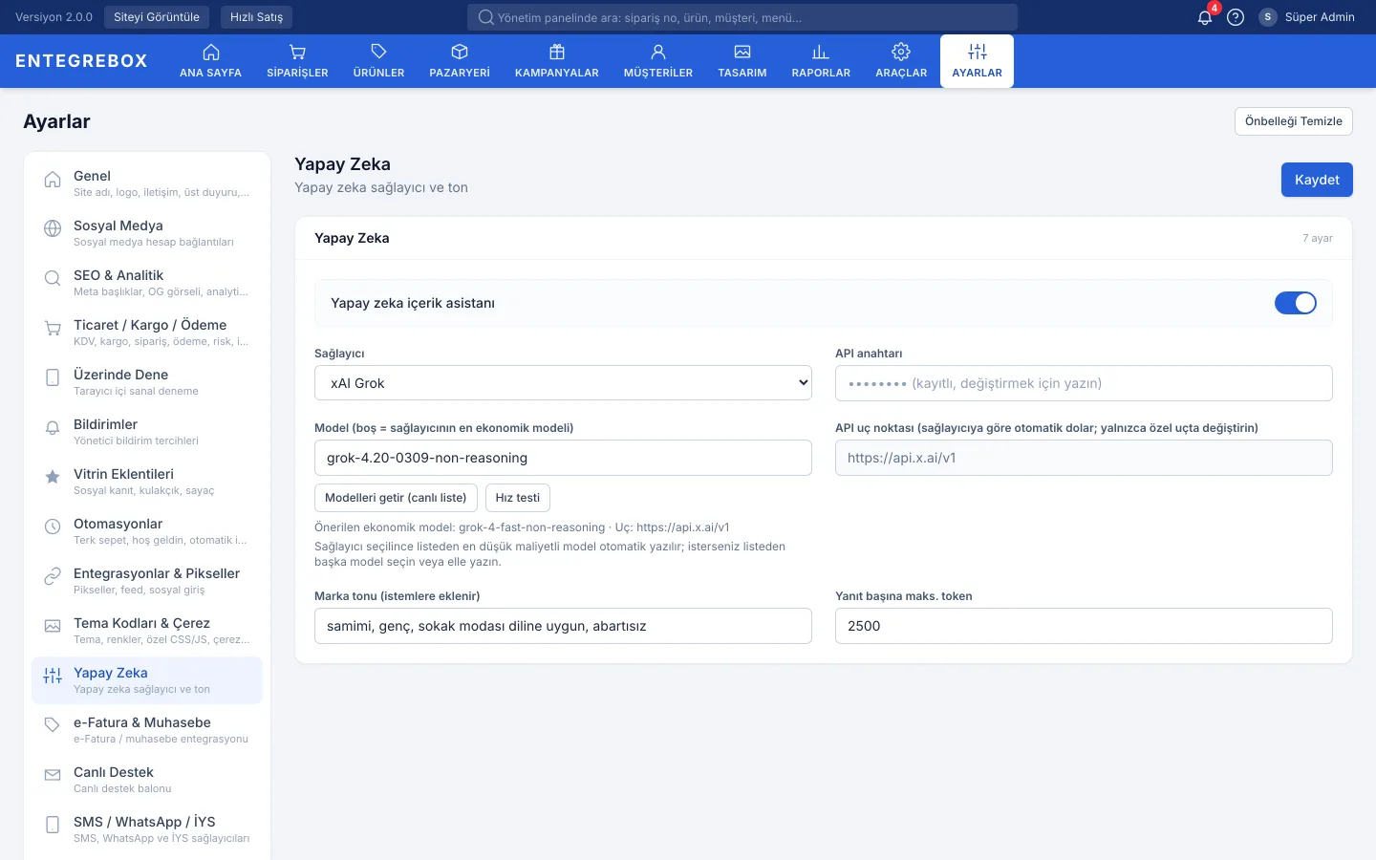Switch to the Ayarlar tab
Viewport: 1376px width, 860px height.
[x=977, y=61]
